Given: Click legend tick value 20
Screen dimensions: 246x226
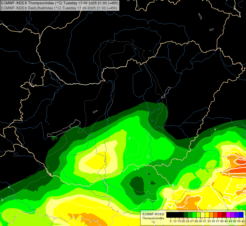Looking at the screenshot, I should point(183,221).
